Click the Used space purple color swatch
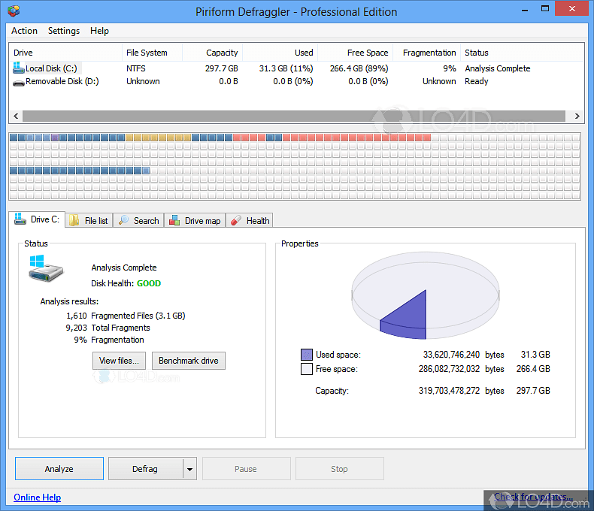Viewport: 594px width, 511px height. (307, 354)
